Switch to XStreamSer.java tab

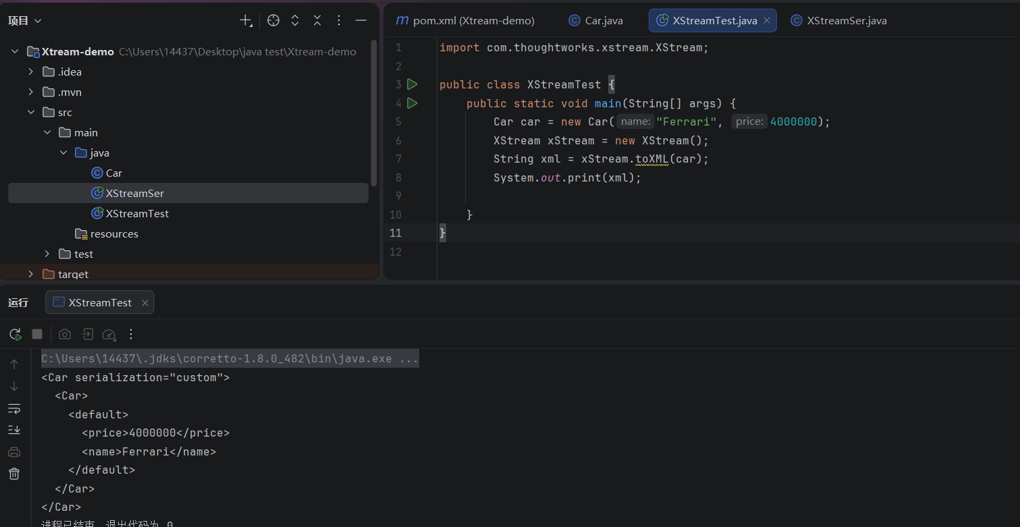coord(838,20)
